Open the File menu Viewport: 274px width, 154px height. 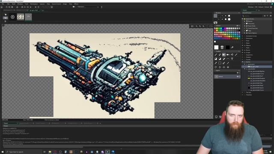pyautogui.click(x=3, y=4)
